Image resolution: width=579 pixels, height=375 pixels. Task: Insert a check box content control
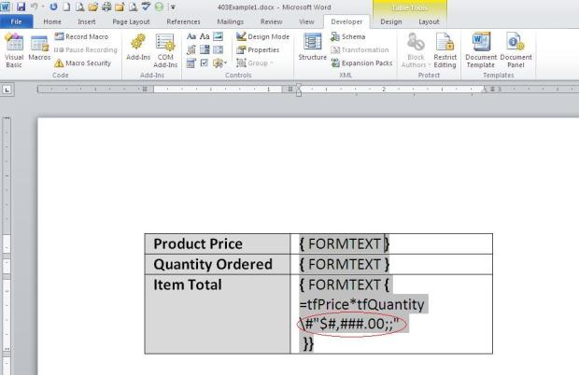205,63
